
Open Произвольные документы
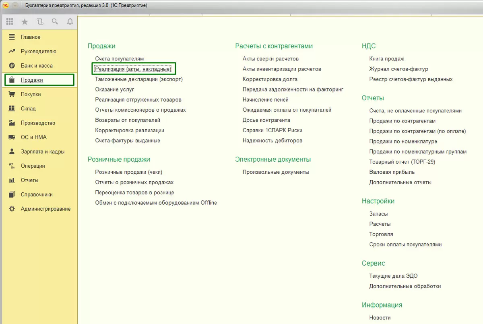pyautogui.click(x=276, y=172)
